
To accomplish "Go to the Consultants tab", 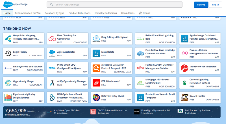I will coord(128,13).
